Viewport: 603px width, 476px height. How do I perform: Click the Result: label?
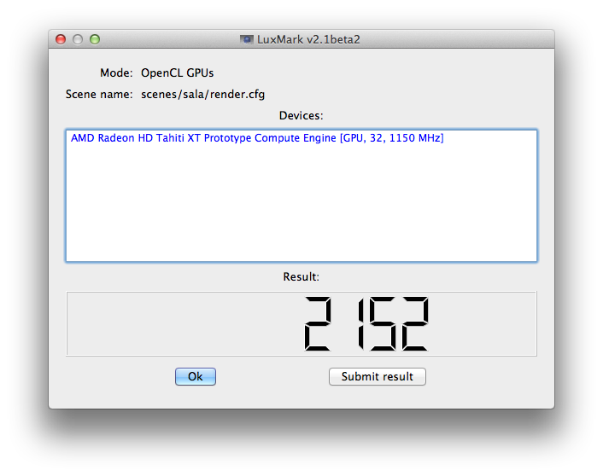click(x=301, y=277)
